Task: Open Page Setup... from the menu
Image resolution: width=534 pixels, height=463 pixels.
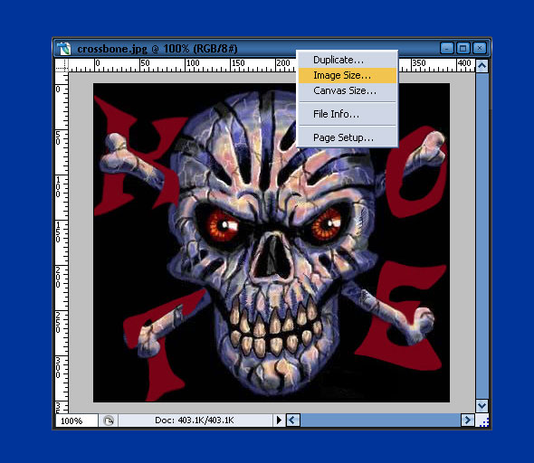Action: click(348, 137)
